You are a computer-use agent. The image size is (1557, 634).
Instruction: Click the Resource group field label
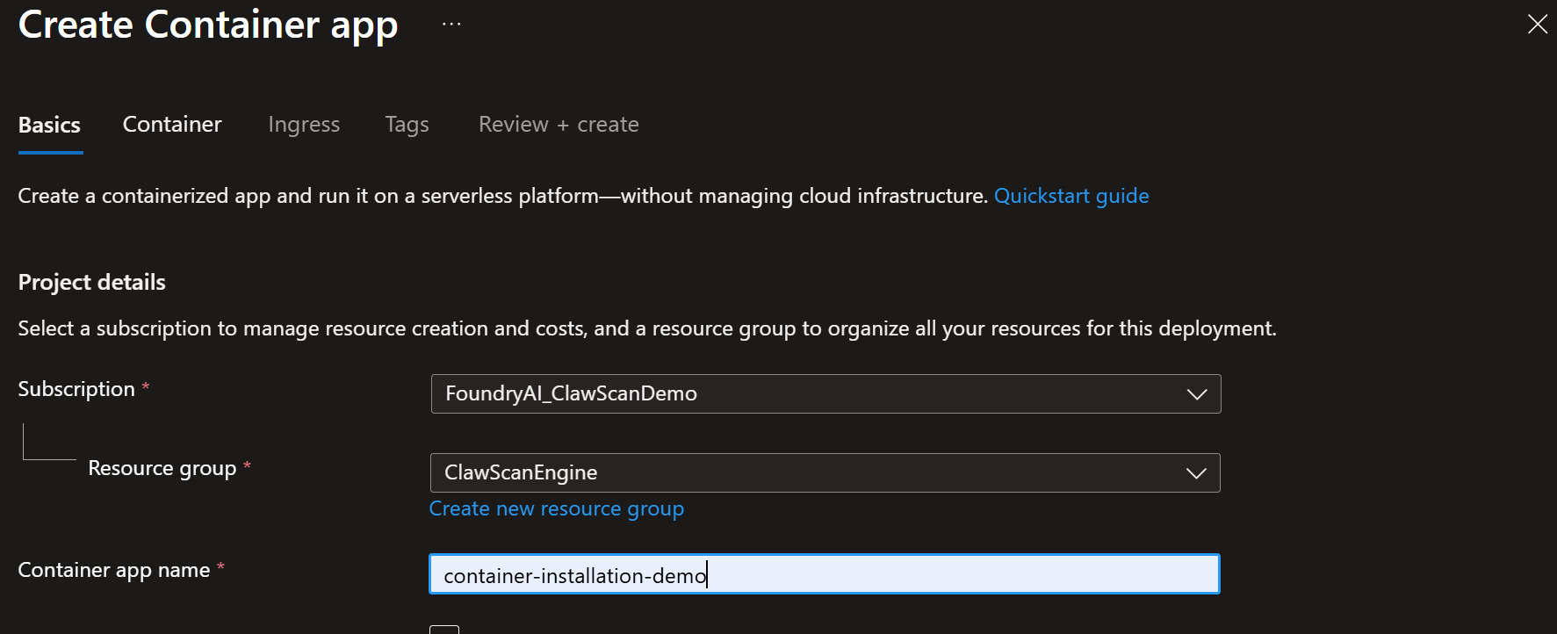coord(162,469)
